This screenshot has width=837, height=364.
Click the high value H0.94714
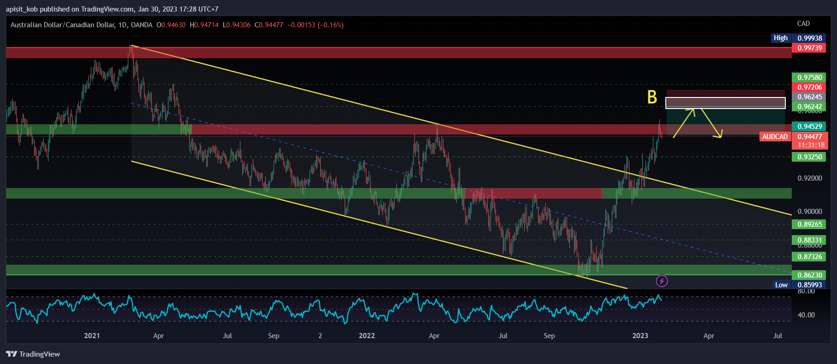(204, 25)
